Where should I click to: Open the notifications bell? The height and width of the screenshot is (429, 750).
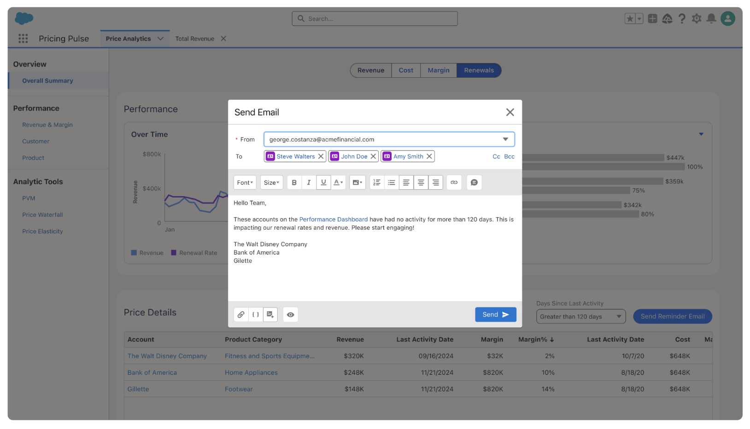click(x=711, y=18)
